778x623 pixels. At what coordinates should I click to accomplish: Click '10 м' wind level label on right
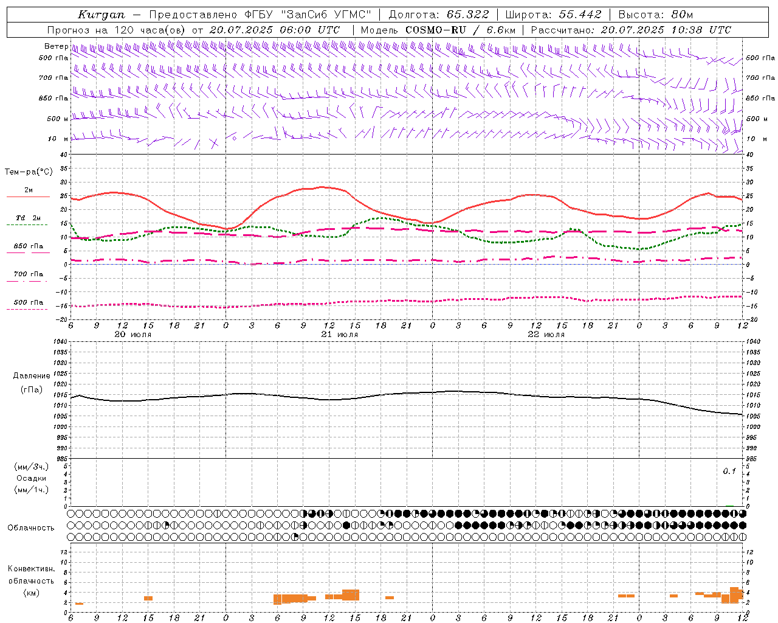coord(756,139)
